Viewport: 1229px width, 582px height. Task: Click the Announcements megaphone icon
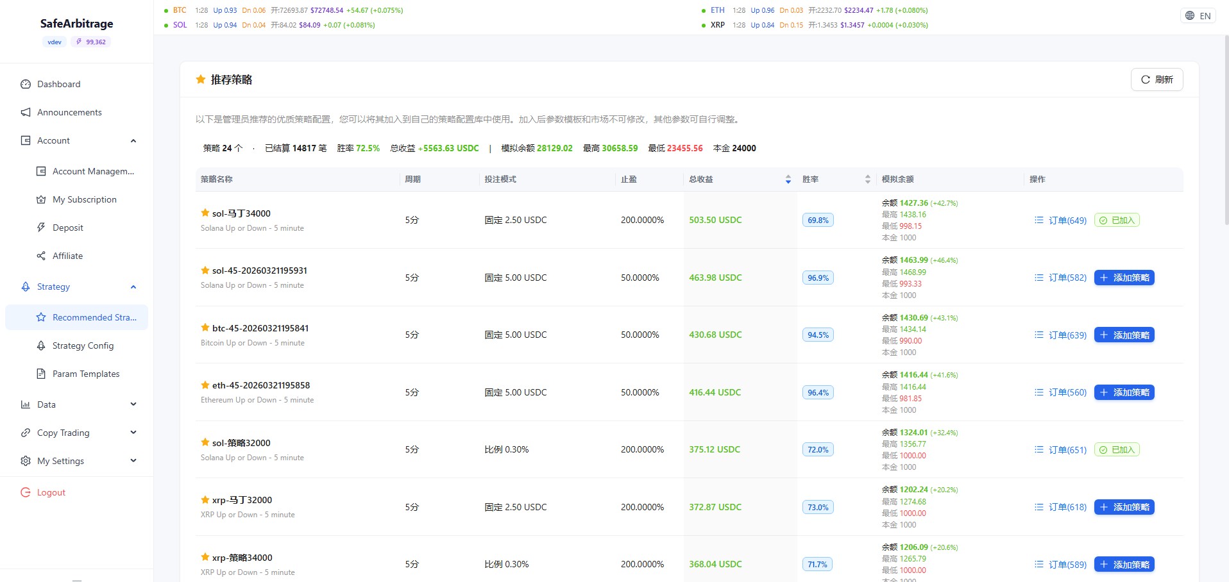(26, 112)
